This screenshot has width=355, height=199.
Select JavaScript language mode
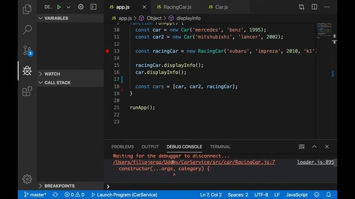(x=297, y=195)
